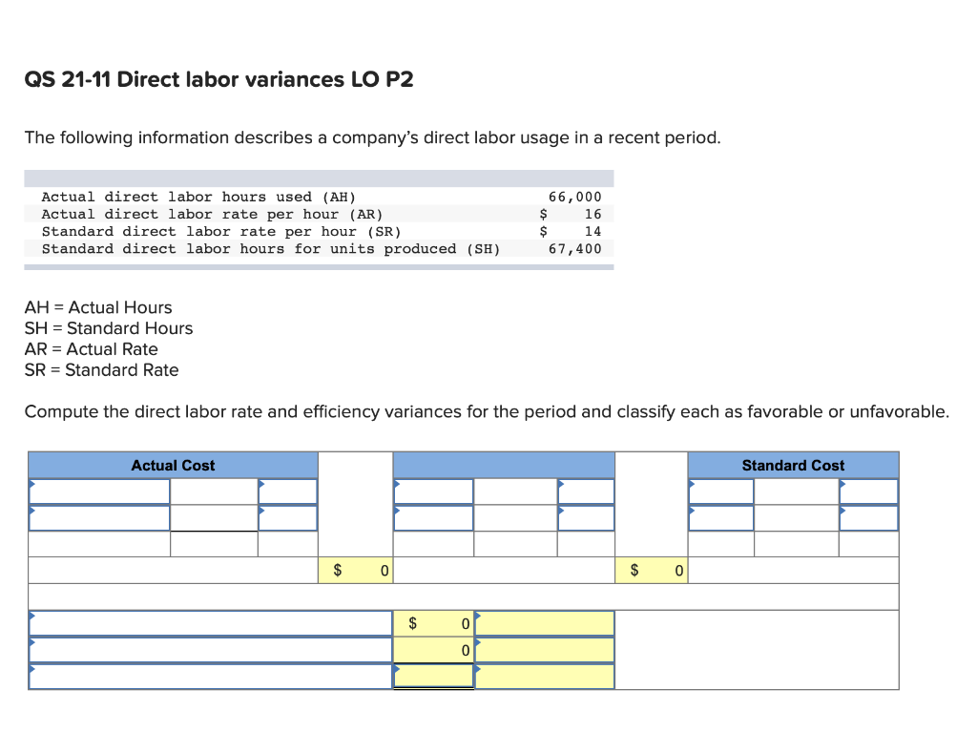Click the Actual Cost column header
The image size is (977, 732).
pyautogui.click(x=174, y=465)
